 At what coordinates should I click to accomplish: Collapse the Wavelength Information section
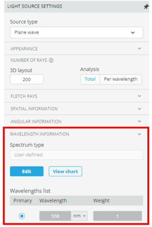pyautogui.click(x=139, y=134)
